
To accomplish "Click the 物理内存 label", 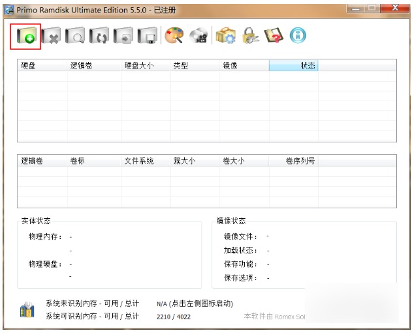I will (x=45, y=236).
